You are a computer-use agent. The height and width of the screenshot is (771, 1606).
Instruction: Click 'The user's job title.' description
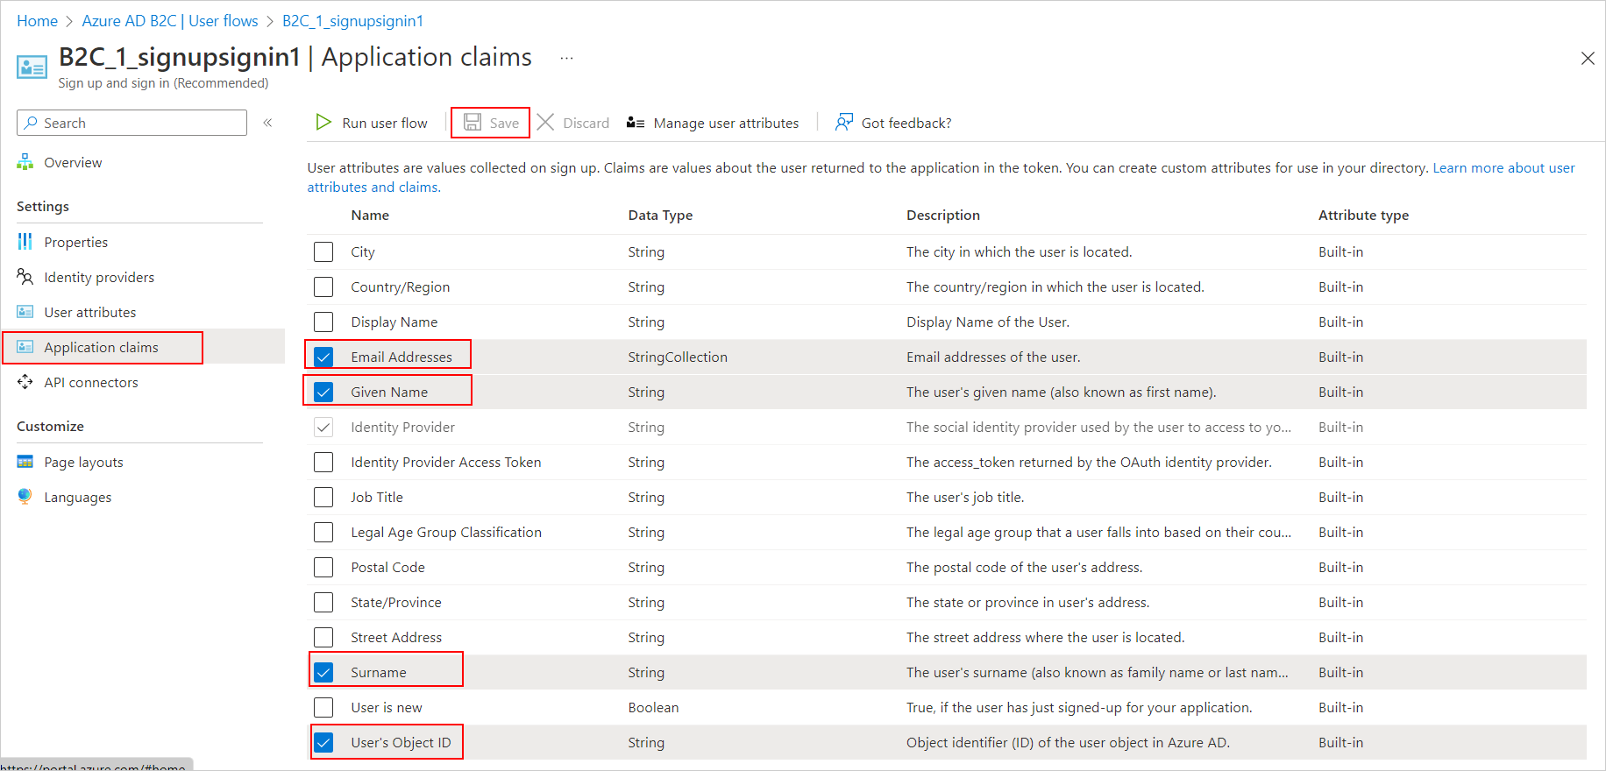click(965, 497)
